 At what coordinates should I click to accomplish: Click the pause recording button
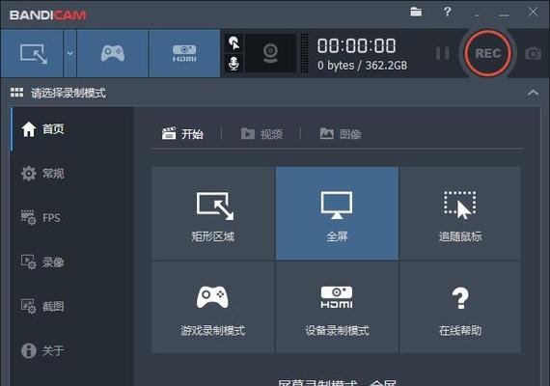click(x=442, y=53)
